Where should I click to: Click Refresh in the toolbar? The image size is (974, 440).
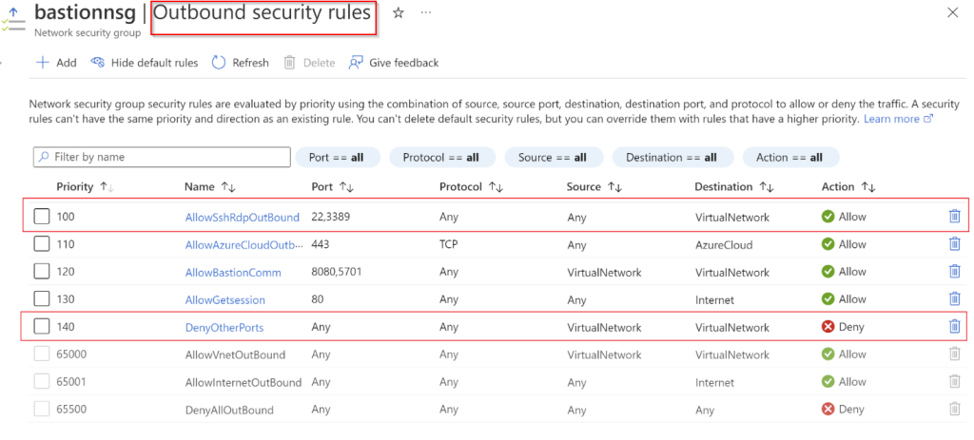(240, 63)
